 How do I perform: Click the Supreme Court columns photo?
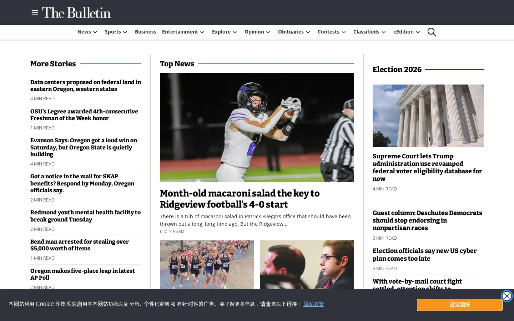click(428, 116)
